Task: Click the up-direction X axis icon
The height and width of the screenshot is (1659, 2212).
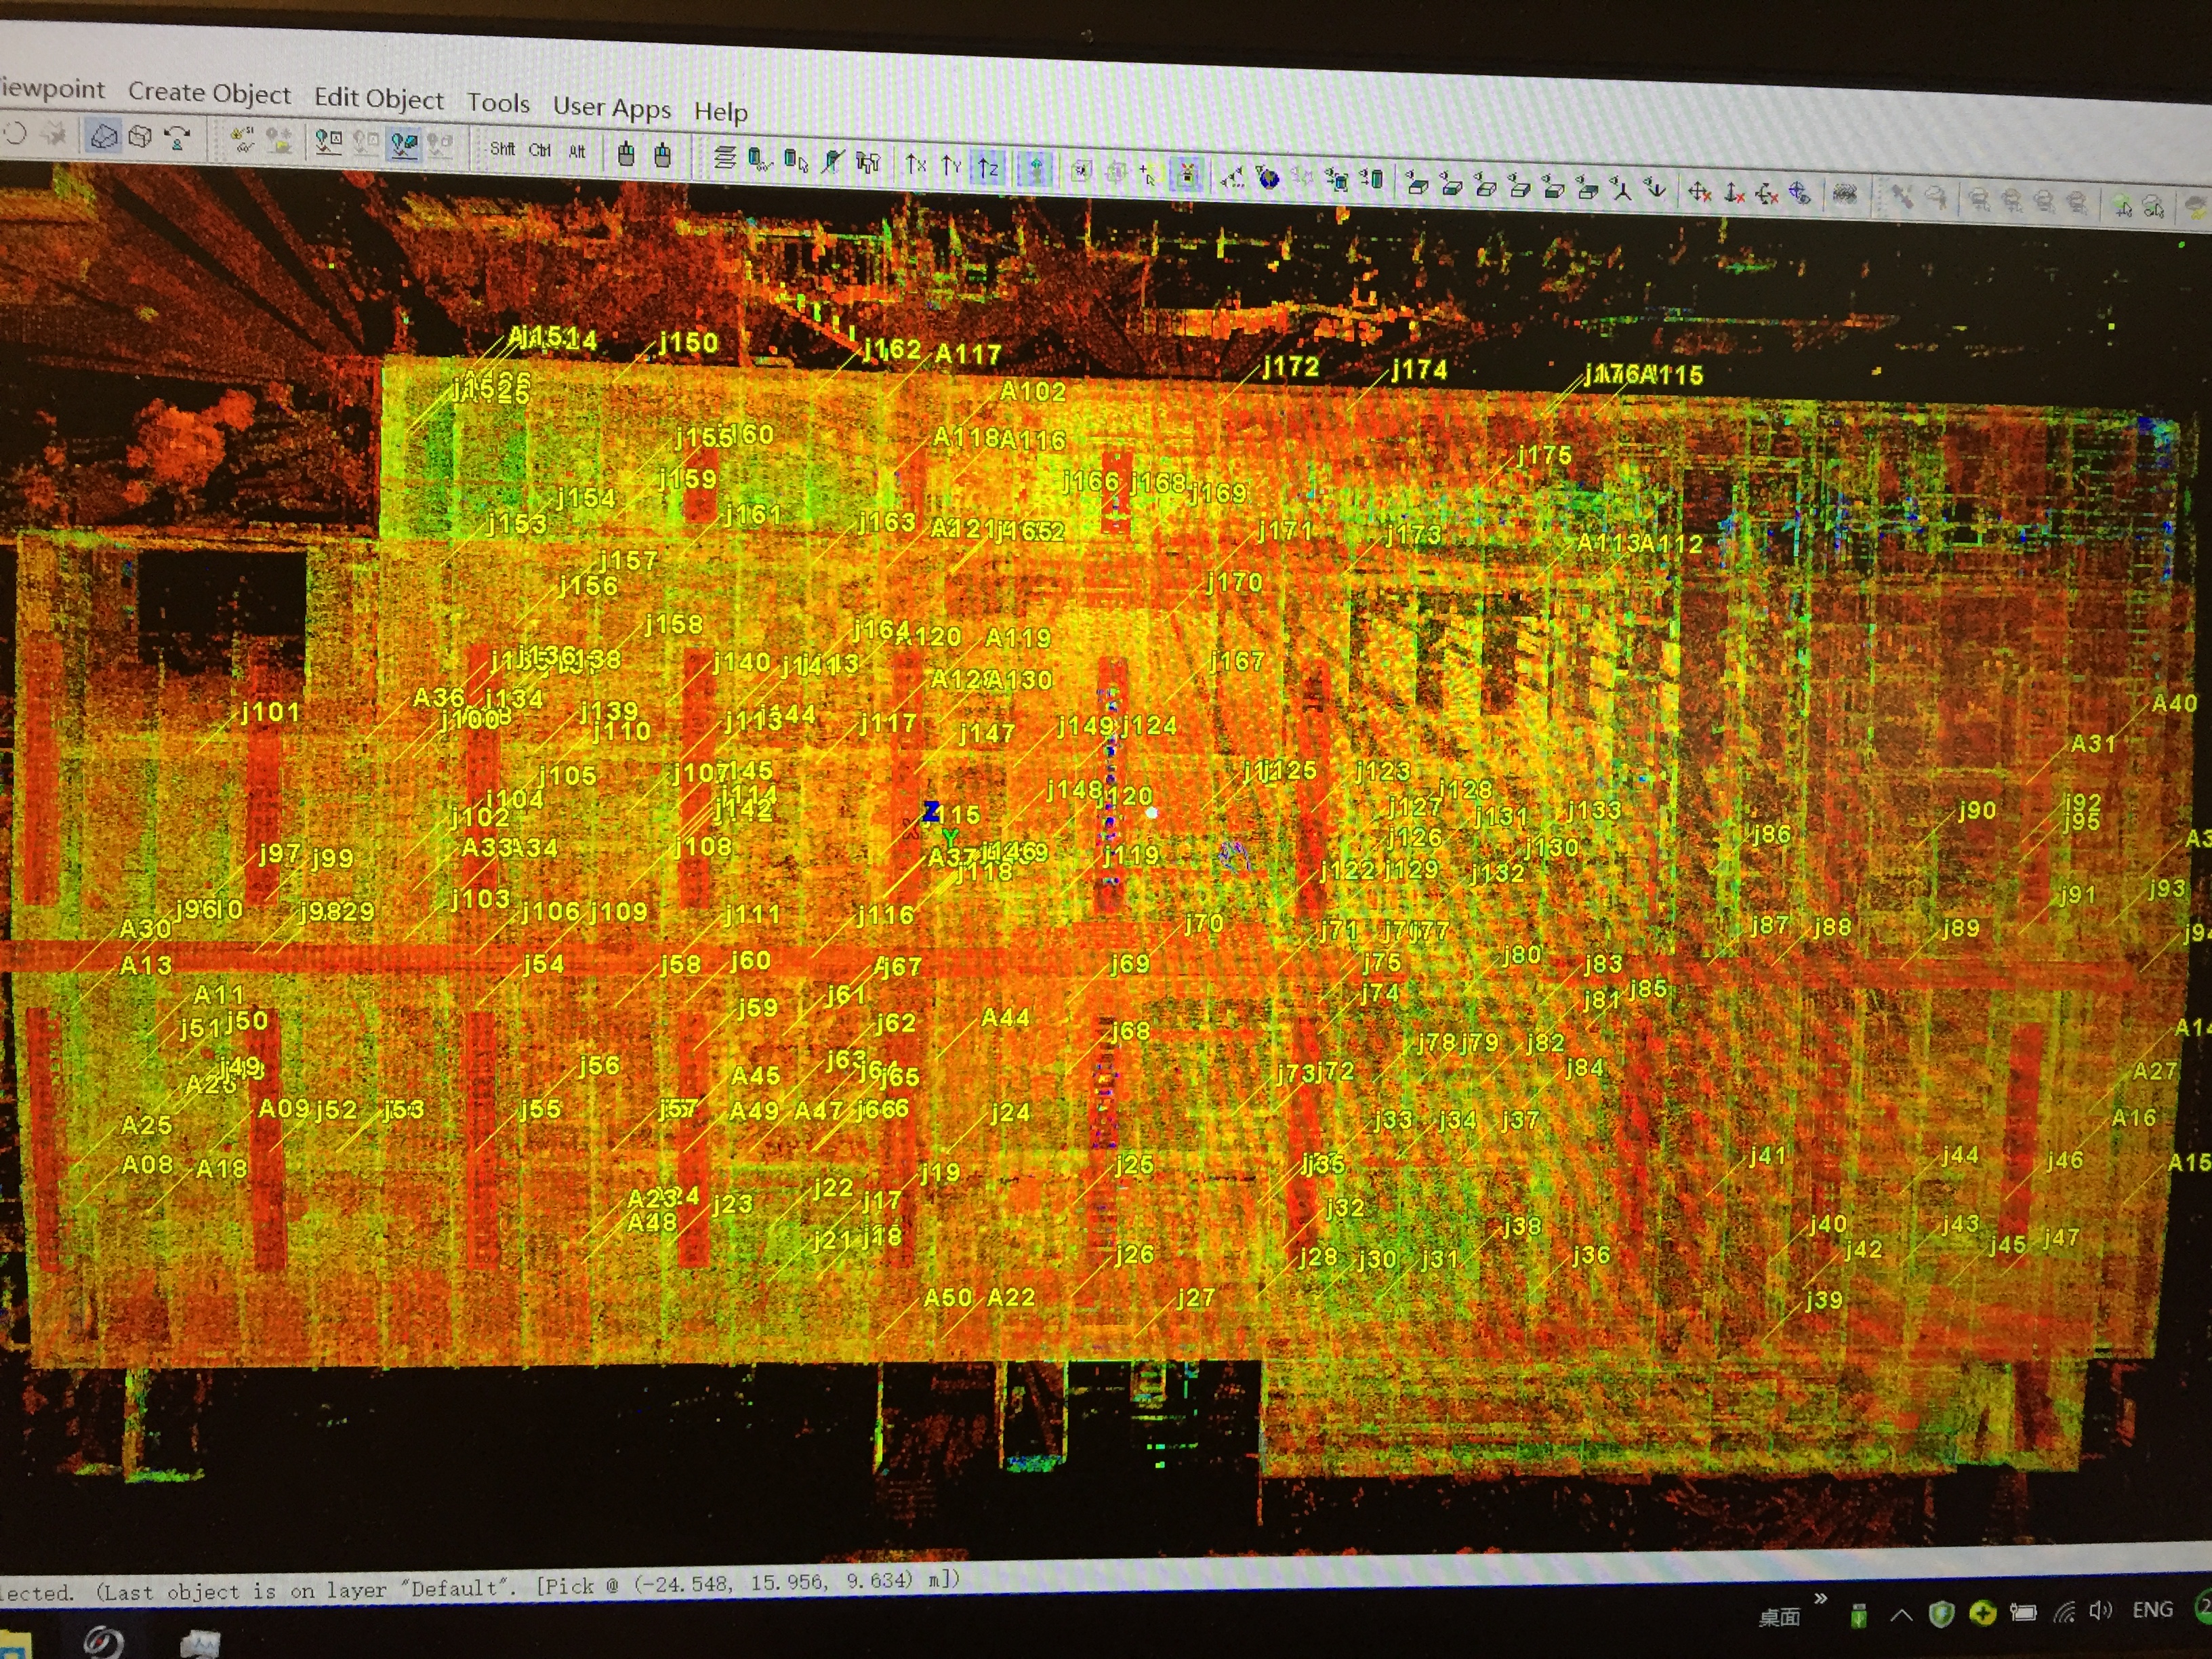Action: point(915,164)
